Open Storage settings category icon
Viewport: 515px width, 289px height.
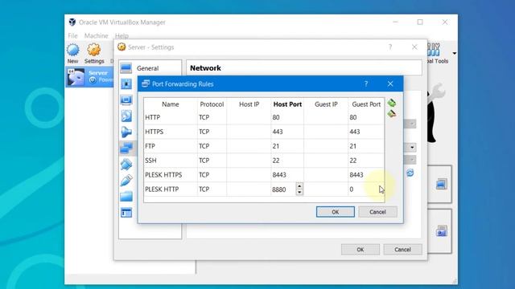[126, 116]
